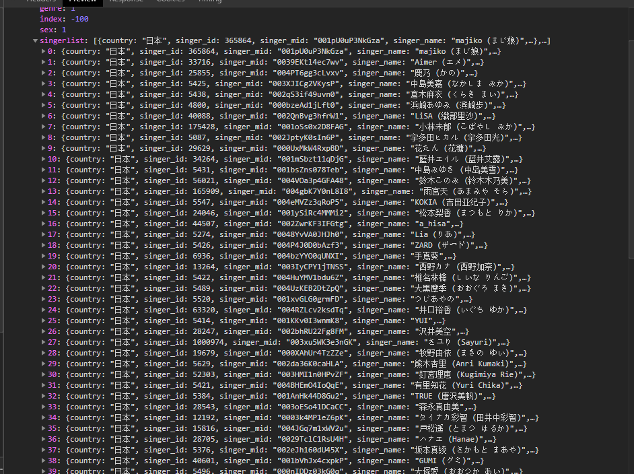Image resolution: width=634 pixels, height=474 pixels.
Task: Expand item 7 with singer_id 175428
Action: pos(43,127)
